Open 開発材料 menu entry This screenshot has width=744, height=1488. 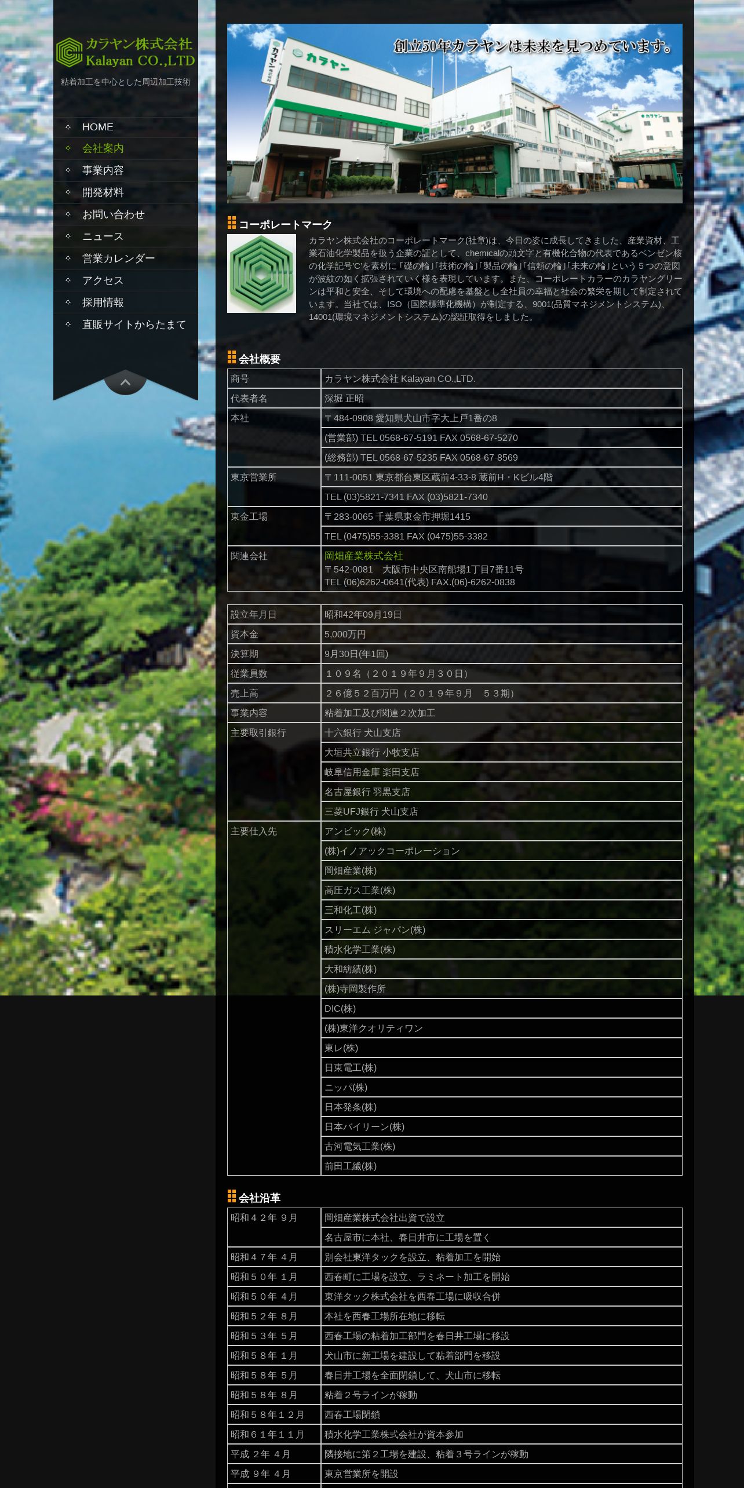click(x=126, y=192)
